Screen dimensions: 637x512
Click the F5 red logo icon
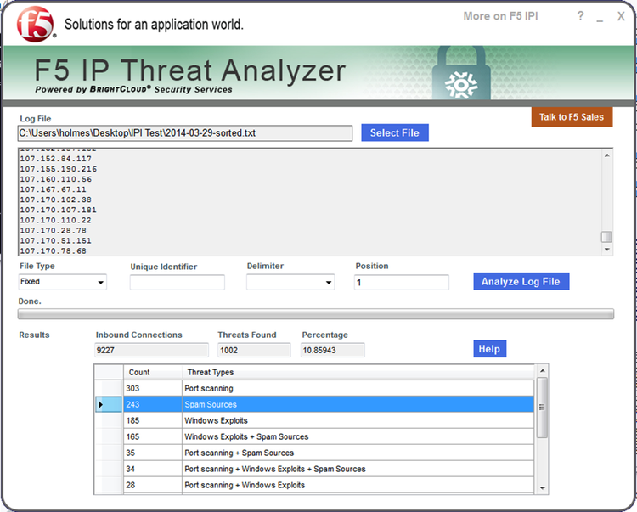pos(36,25)
